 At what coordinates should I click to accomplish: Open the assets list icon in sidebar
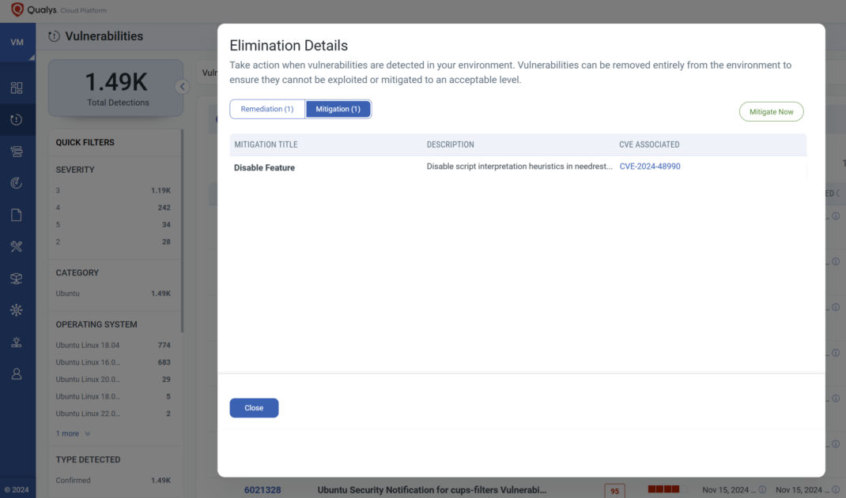[x=17, y=152]
